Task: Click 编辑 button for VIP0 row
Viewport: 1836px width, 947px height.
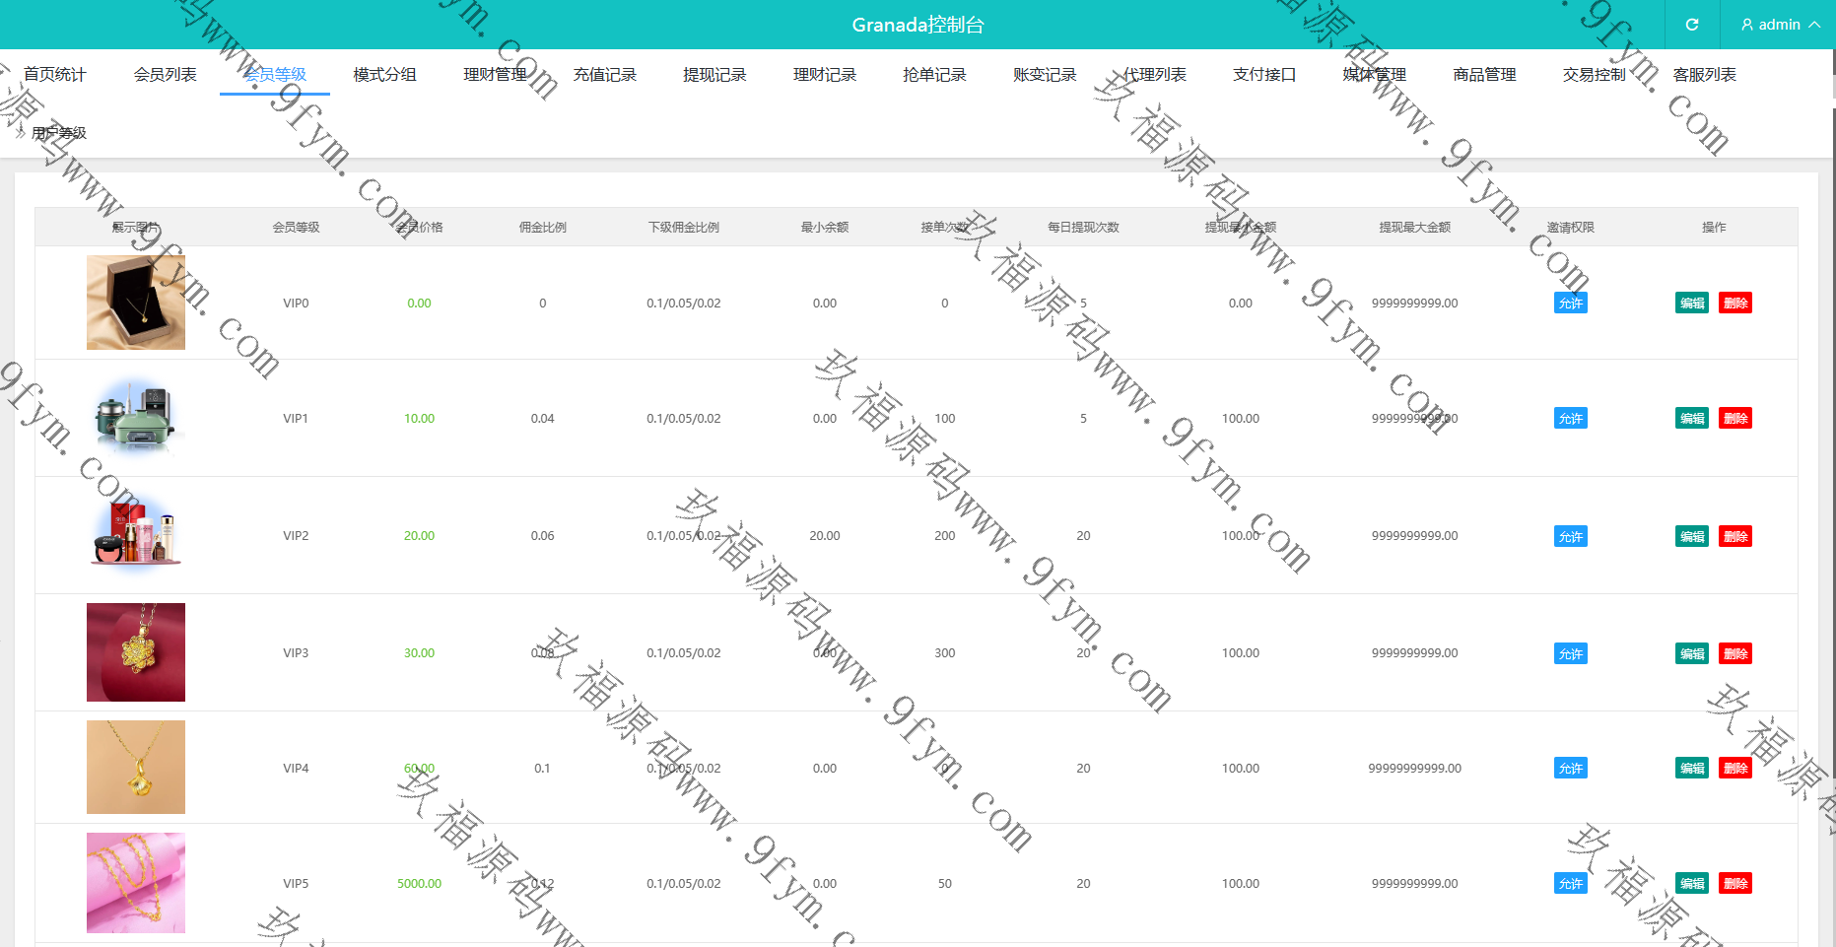Action: point(1692,304)
